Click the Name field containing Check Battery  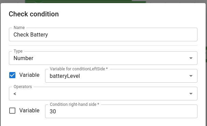(x=103, y=34)
